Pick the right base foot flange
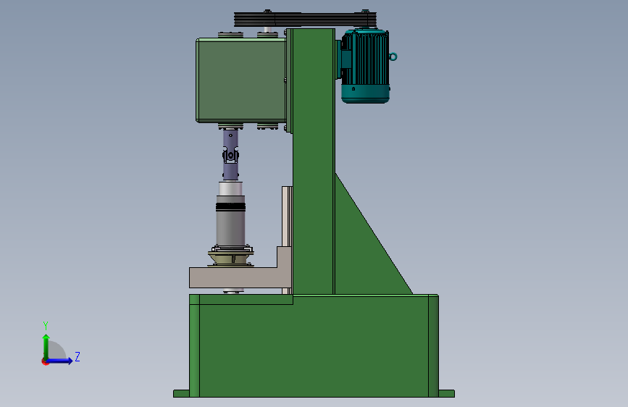This screenshot has width=628, height=407. 447,394
